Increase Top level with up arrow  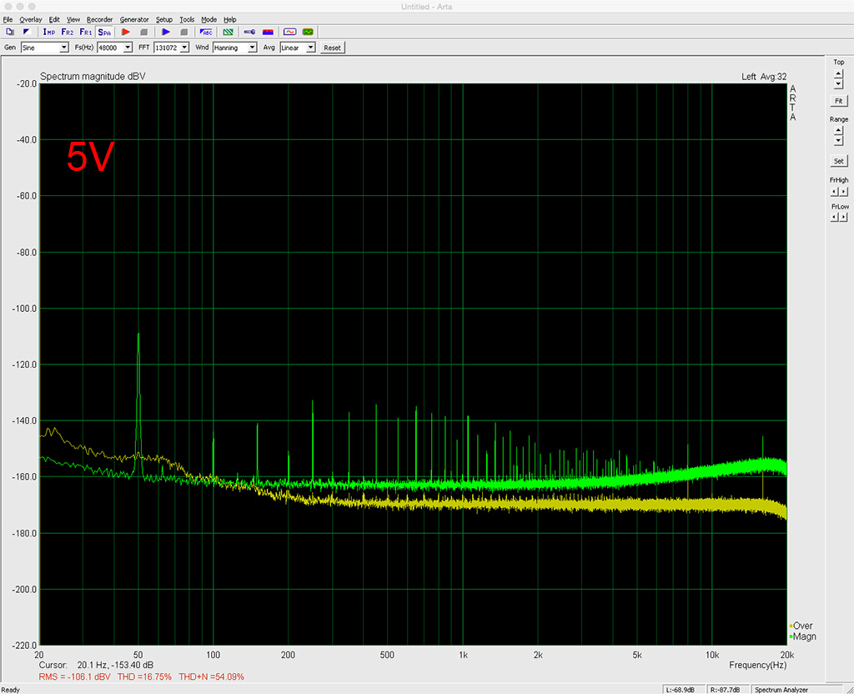[x=838, y=73]
